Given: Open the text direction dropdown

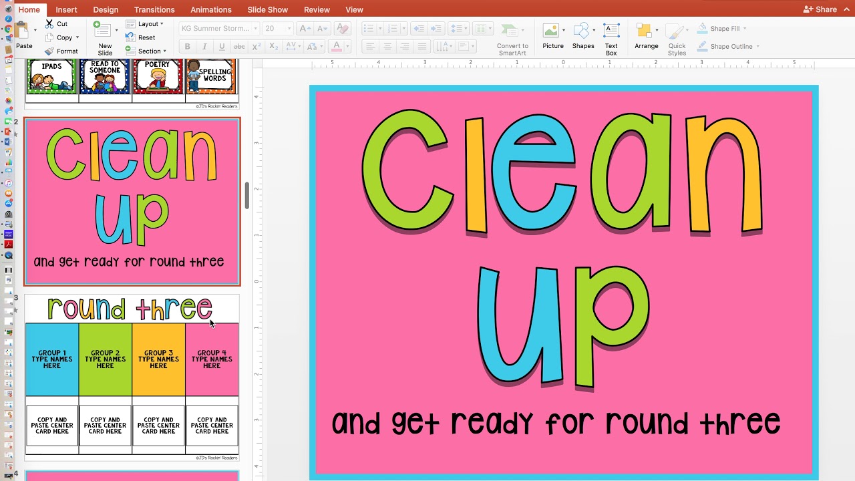Looking at the screenshot, I should (x=445, y=47).
